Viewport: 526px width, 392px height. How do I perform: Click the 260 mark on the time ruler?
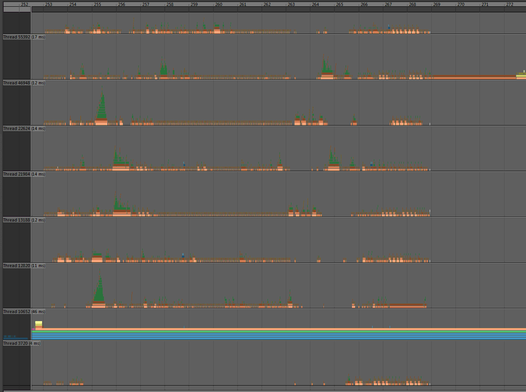pyautogui.click(x=218, y=4)
